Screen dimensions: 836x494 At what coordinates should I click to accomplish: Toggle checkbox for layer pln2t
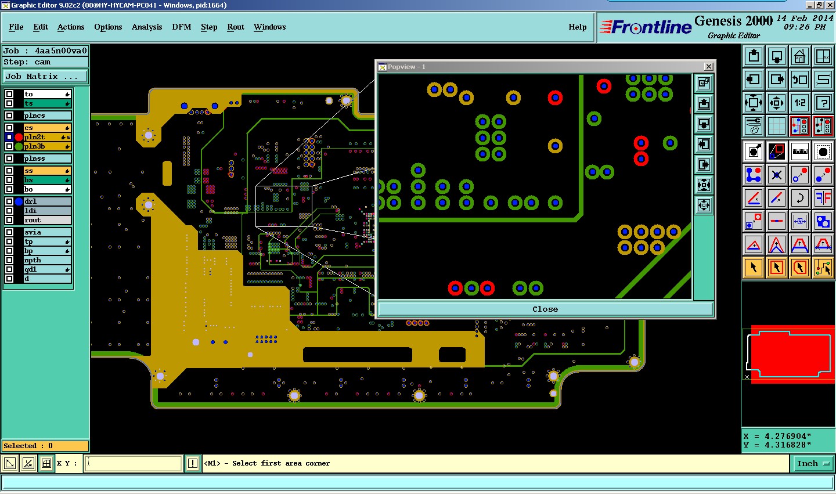click(9, 137)
